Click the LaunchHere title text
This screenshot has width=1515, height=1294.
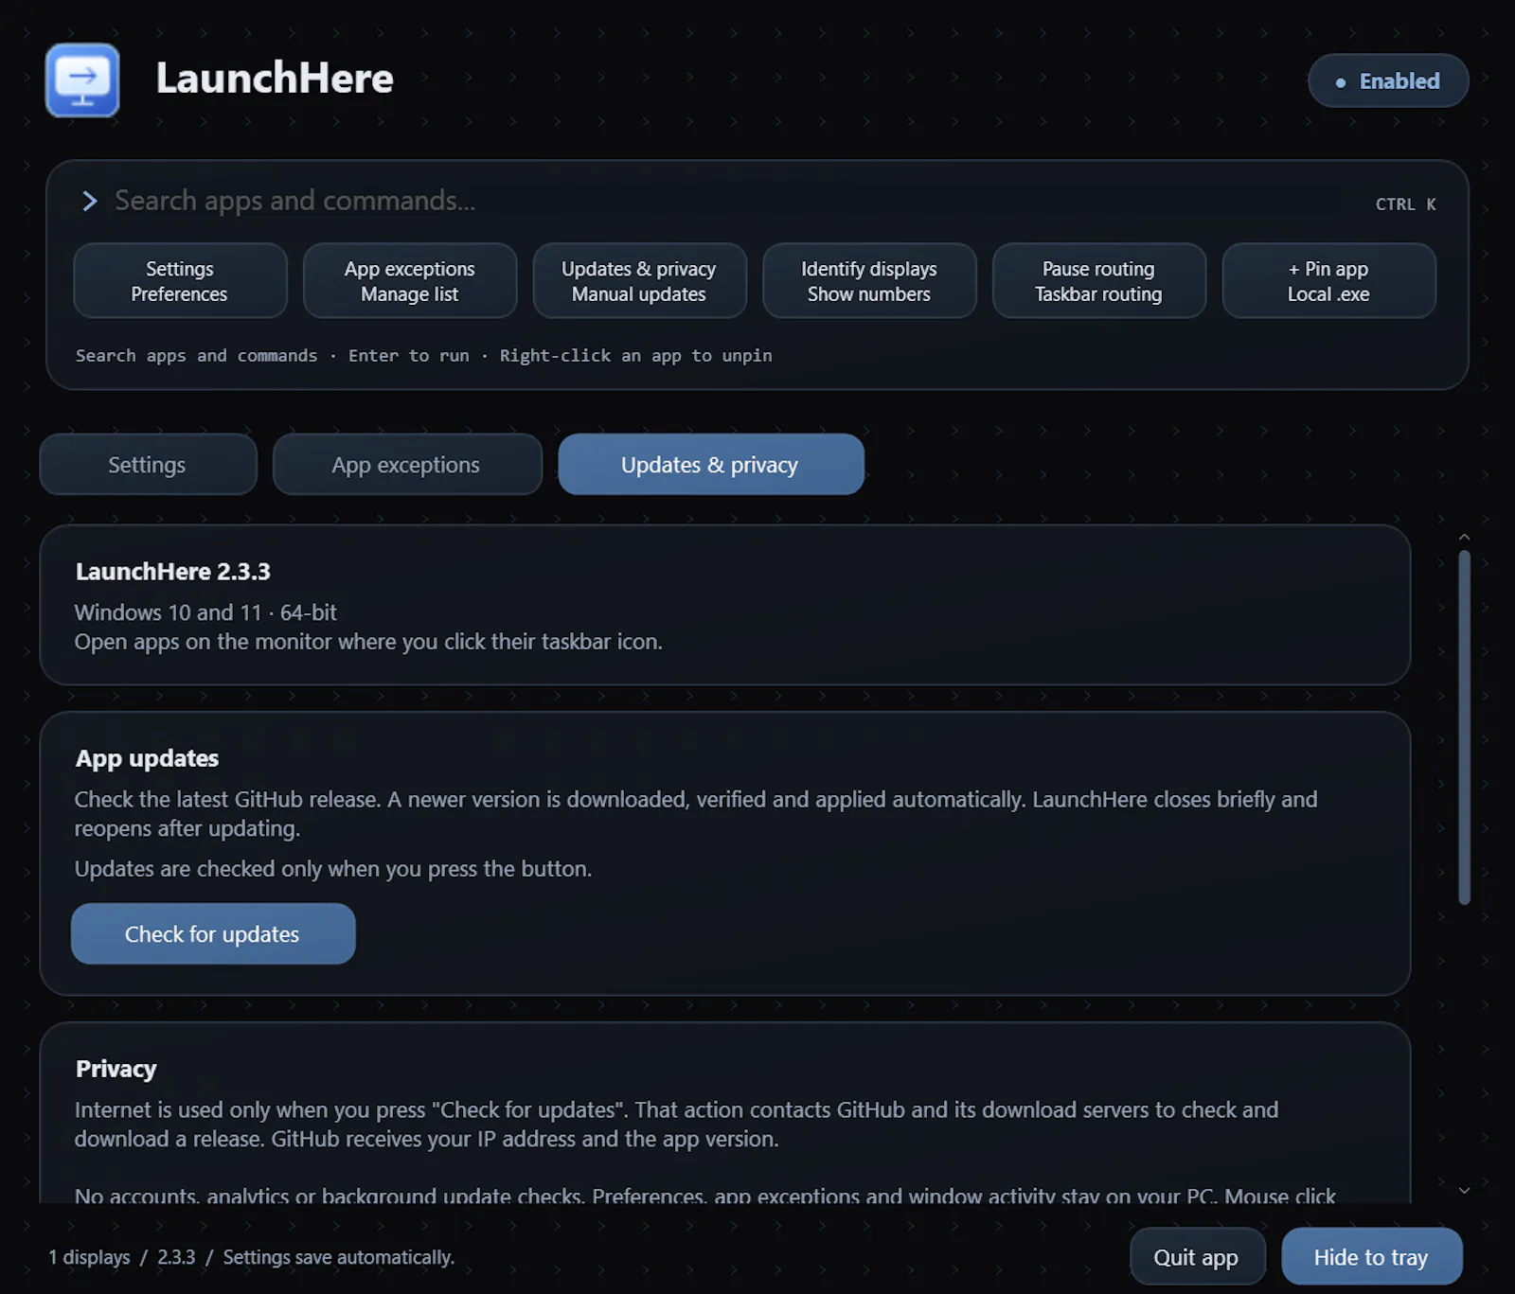click(275, 79)
